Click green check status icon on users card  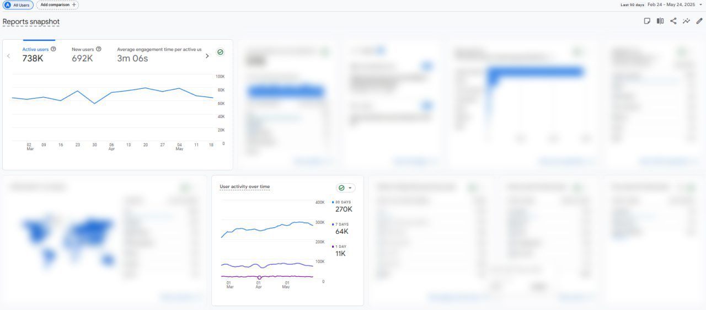pyautogui.click(x=221, y=52)
